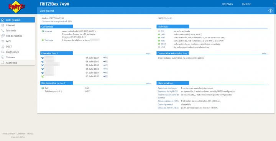Click the globe icon beside Internet in sidebar

3,25
